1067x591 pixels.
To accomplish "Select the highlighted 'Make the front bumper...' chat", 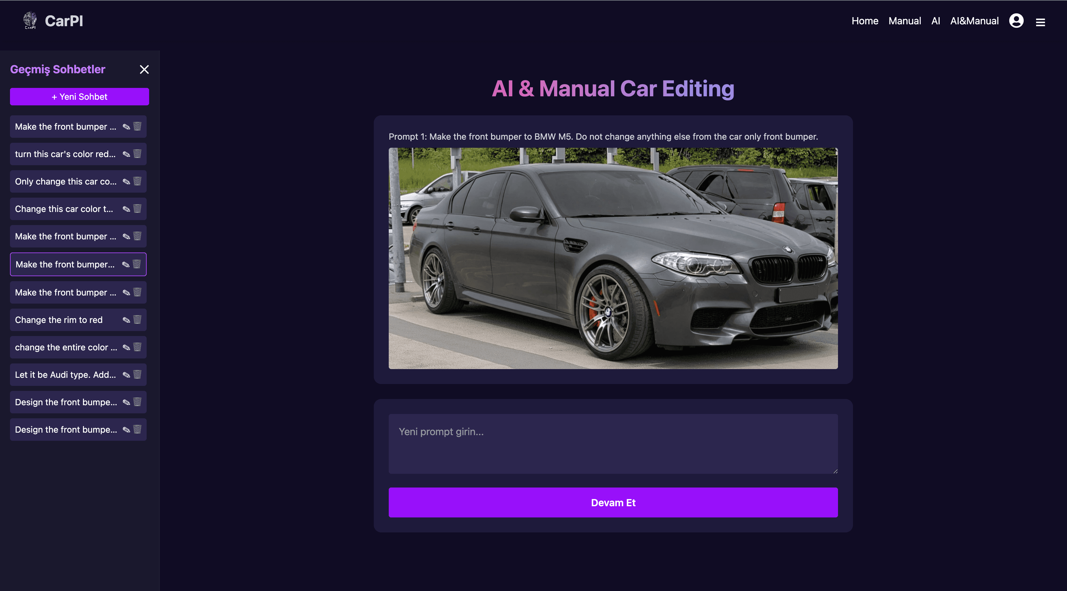I will (x=78, y=264).
